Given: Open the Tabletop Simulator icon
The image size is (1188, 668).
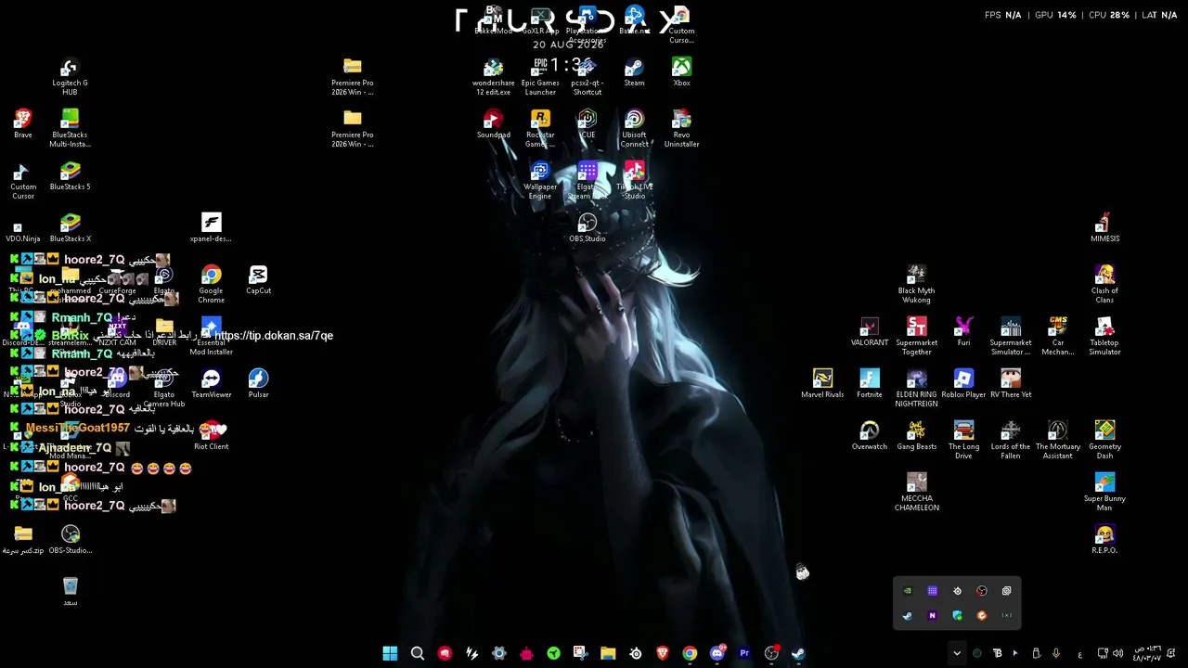Looking at the screenshot, I should (x=1104, y=336).
